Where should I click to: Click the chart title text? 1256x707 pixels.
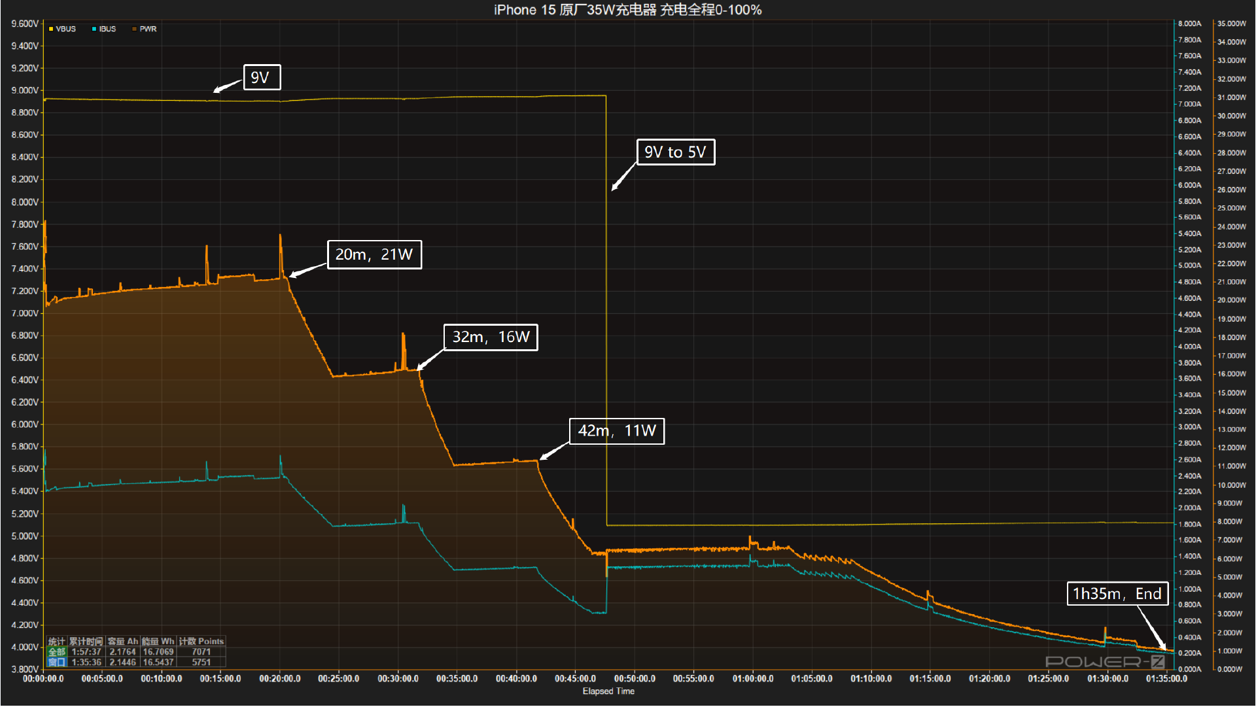point(628,10)
